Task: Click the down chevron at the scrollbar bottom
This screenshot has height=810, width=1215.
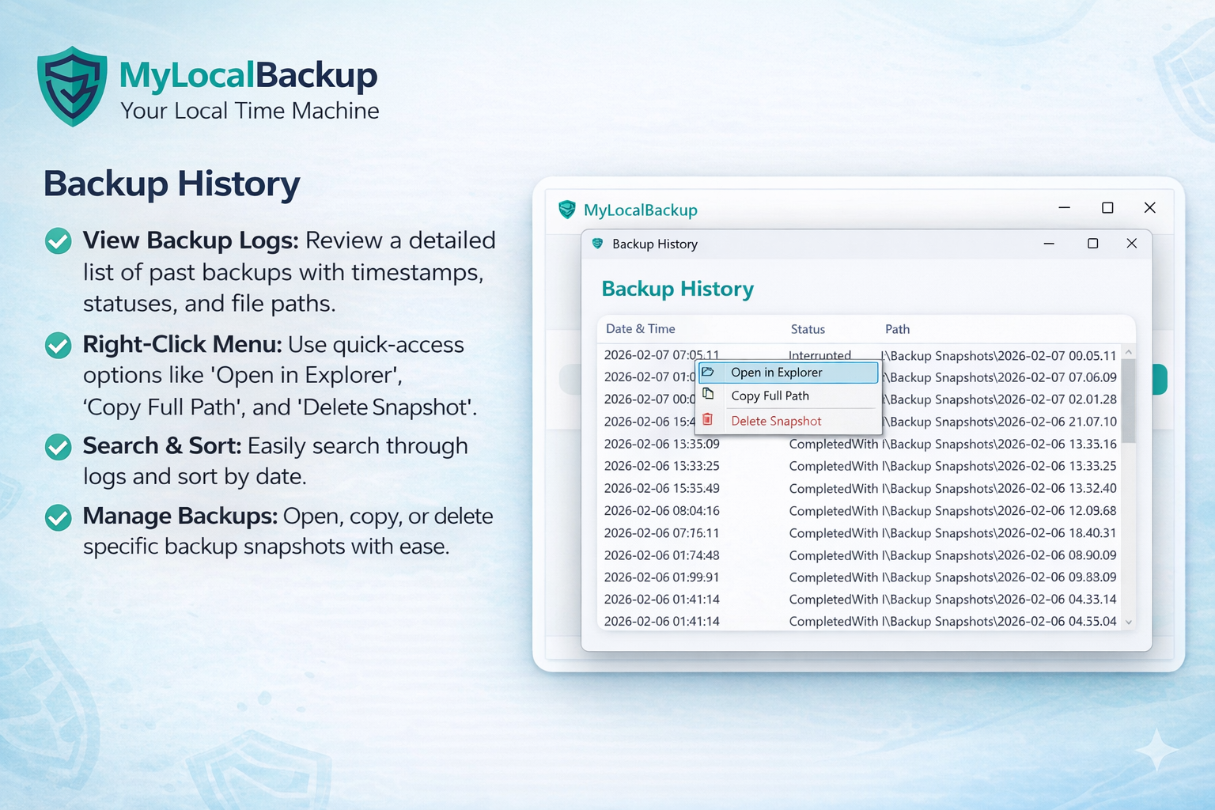Action: [x=1129, y=623]
